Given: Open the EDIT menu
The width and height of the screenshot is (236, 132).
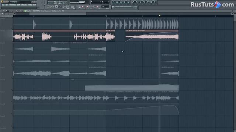Looking at the screenshot, I should tap(7, 5).
